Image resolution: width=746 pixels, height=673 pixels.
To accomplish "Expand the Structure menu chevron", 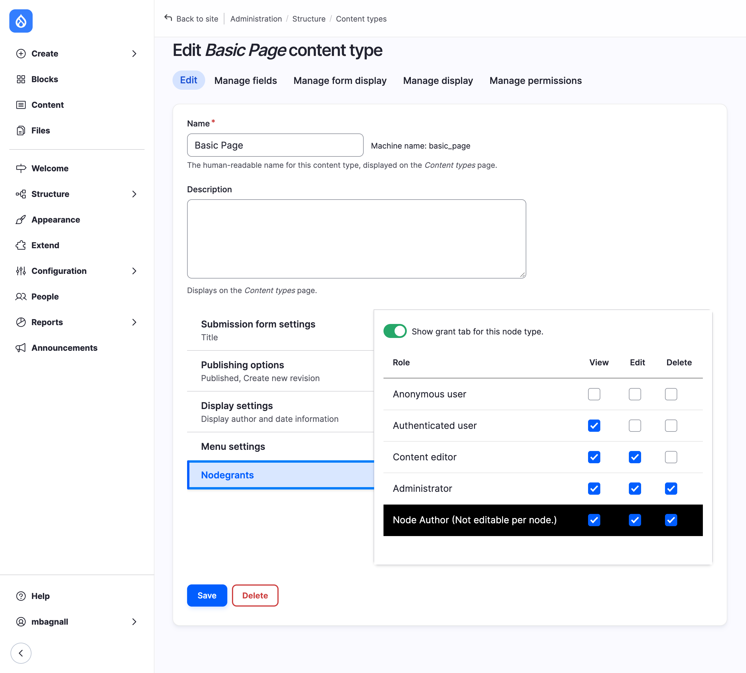I will [134, 194].
